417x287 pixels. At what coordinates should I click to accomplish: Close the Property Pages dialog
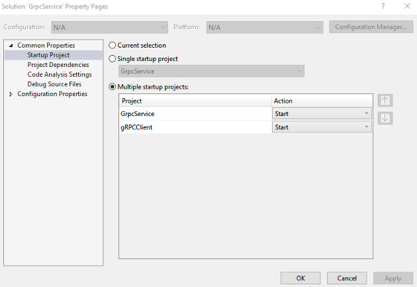(x=406, y=6)
